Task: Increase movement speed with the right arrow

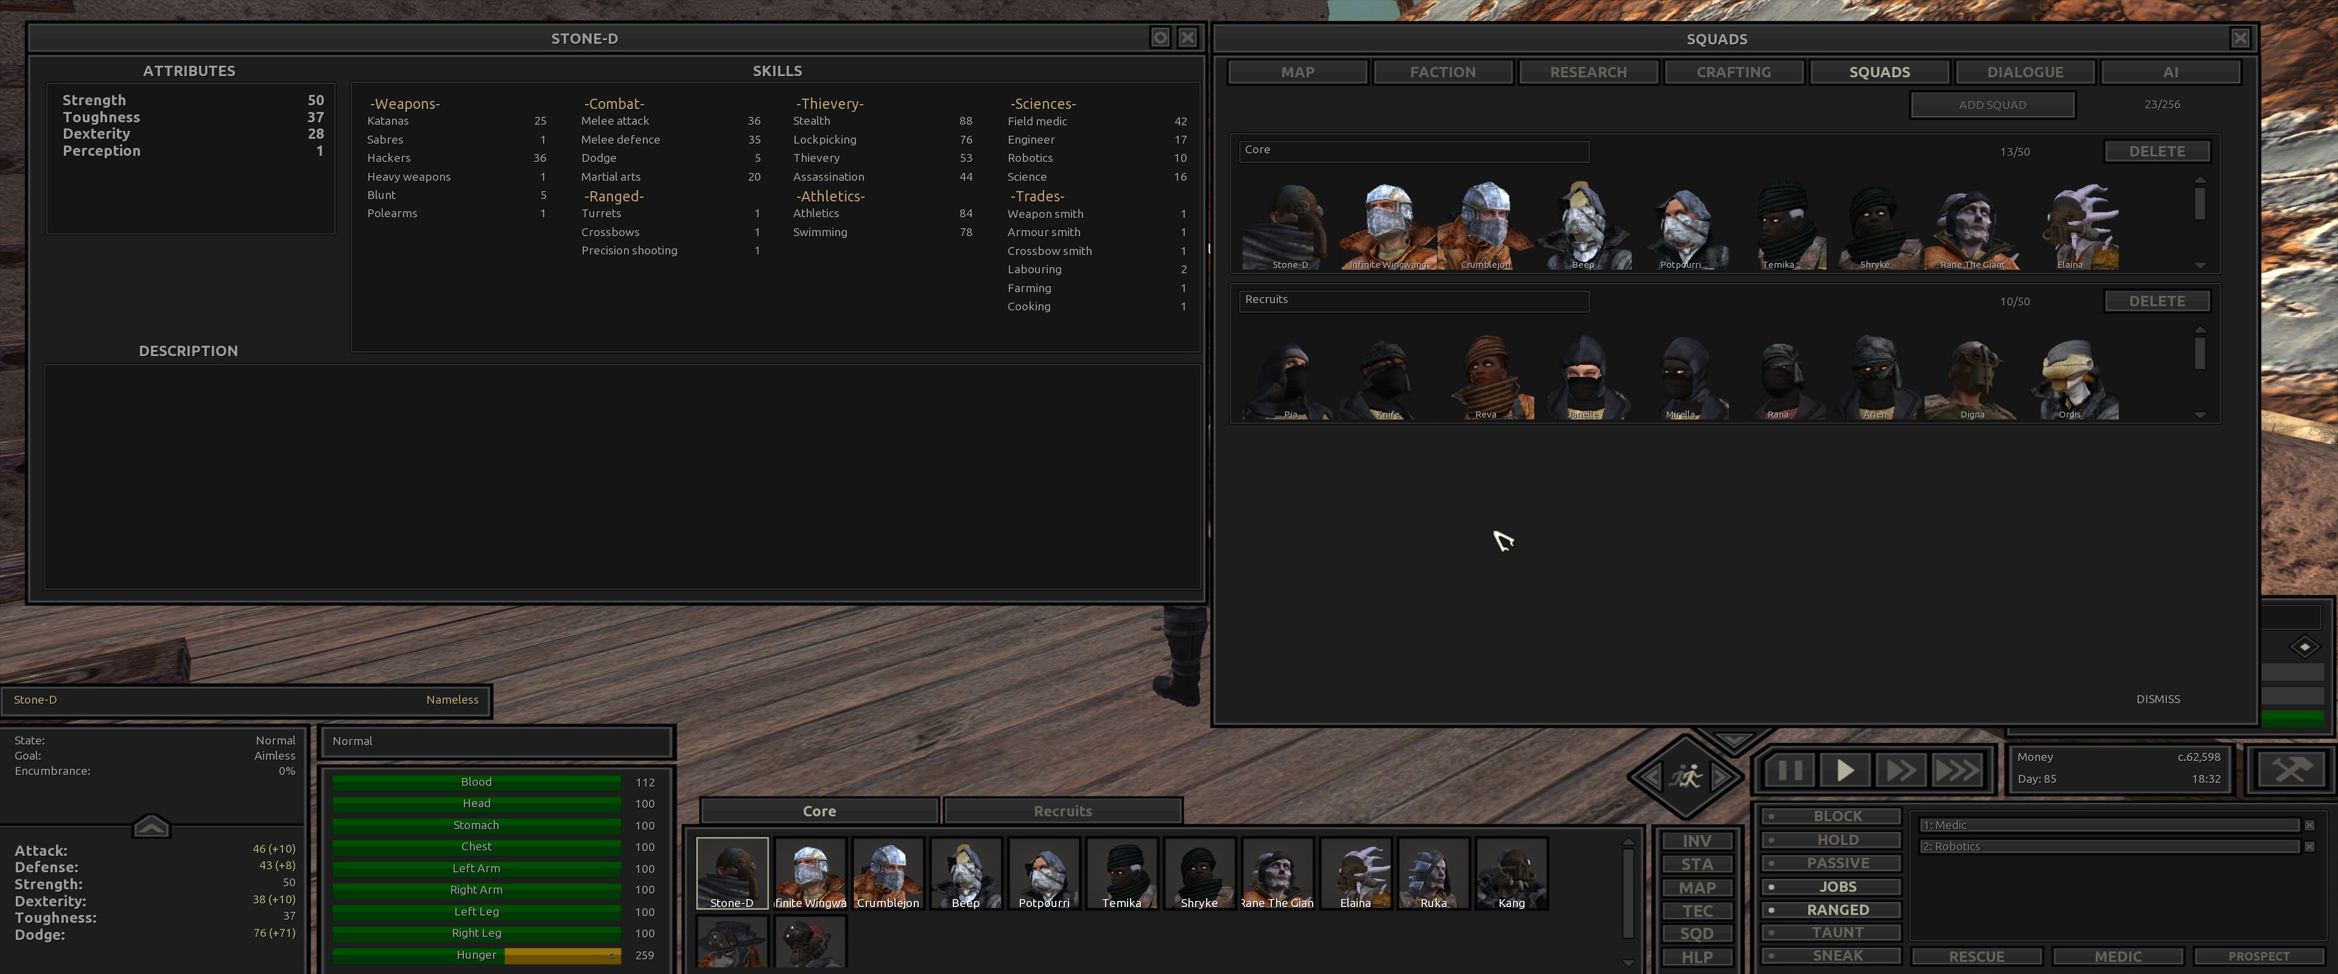Action: click(1722, 777)
